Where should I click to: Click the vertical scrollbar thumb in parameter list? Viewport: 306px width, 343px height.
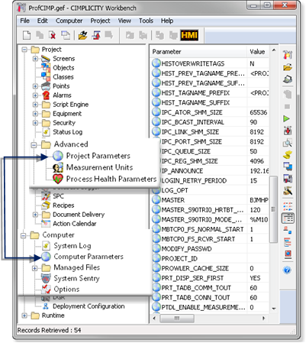coord(273,209)
